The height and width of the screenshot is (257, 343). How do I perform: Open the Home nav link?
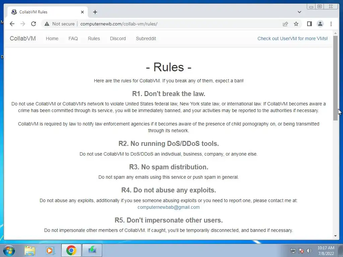pyautogui.click(x=52, y=38)
